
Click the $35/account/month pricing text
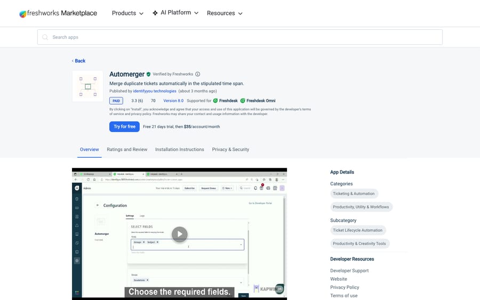[202, 127]
